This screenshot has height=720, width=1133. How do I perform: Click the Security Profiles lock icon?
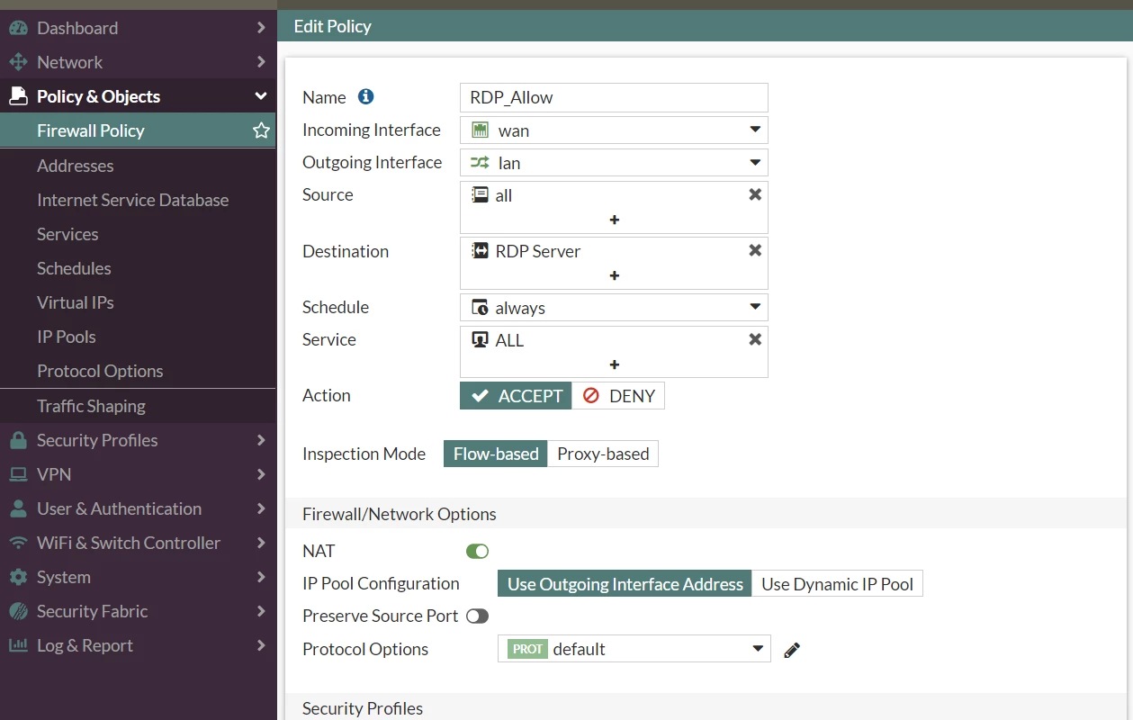(18, 440)
